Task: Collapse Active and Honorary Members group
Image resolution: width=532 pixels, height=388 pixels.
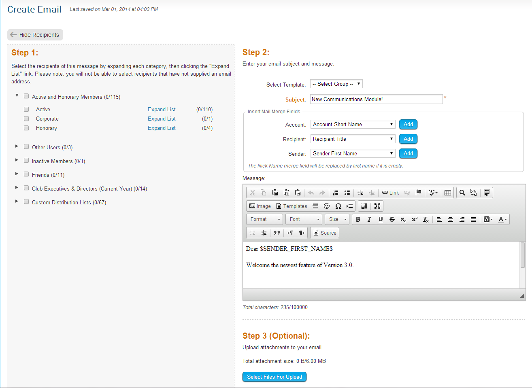Action: (x=17, y=95)
